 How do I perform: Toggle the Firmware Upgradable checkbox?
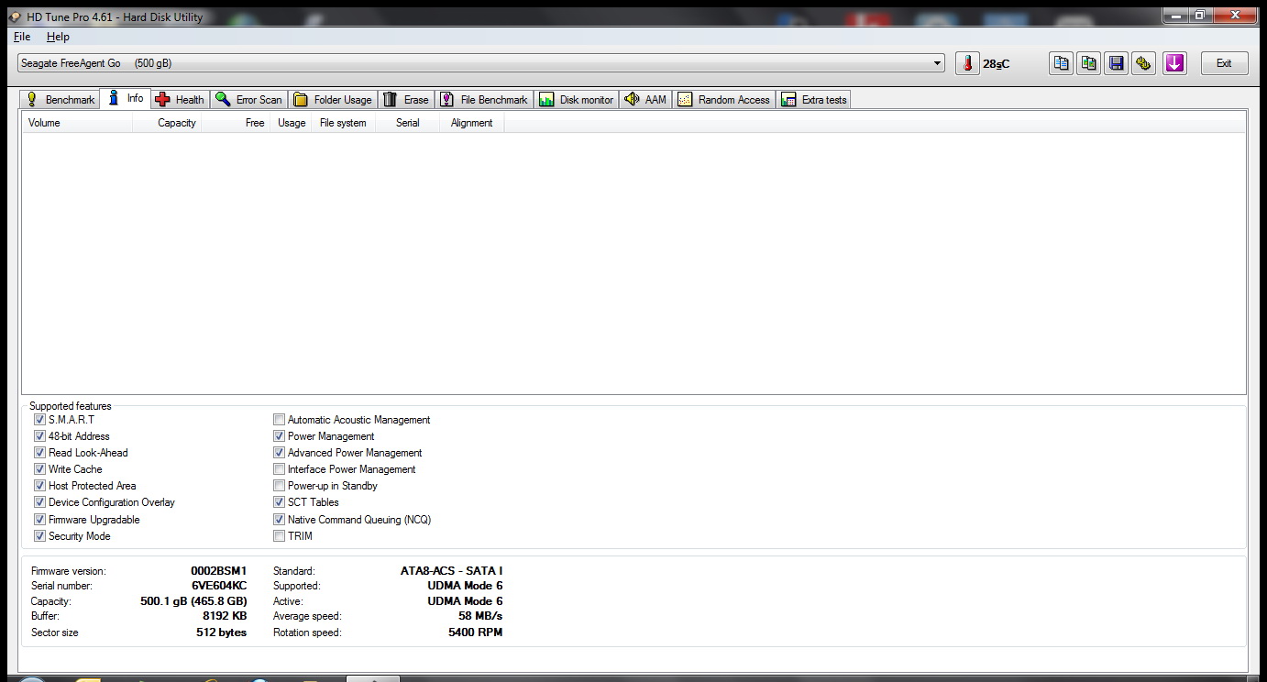click(39, 520)
